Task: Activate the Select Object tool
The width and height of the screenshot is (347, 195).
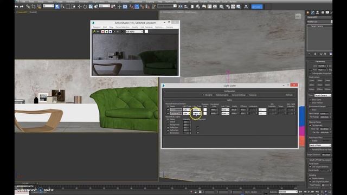Action: point(57,6)
